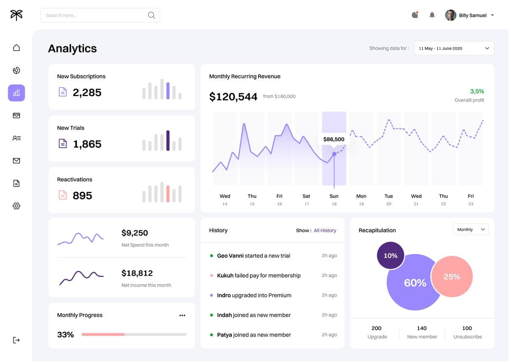
Task: Select the 10% dark purple bubble
Action: click(x=390, y=256)
